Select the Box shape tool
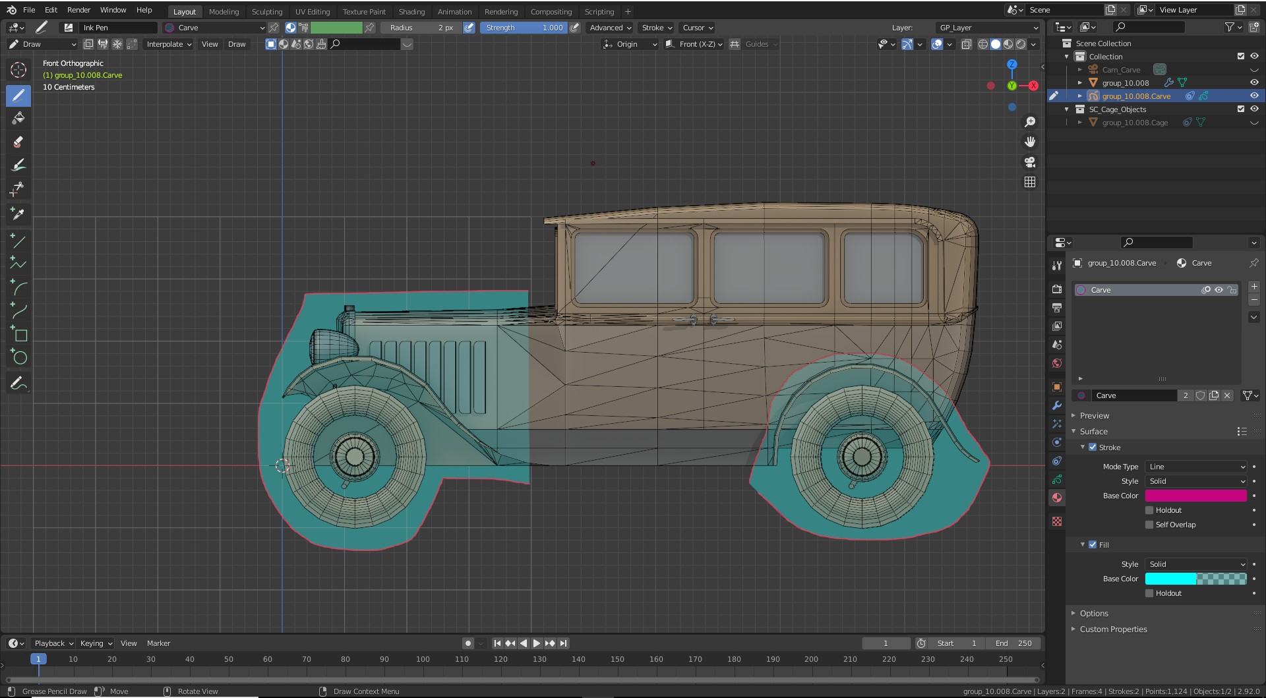Viewport: 1266px width, 698px height. [18, 335]
